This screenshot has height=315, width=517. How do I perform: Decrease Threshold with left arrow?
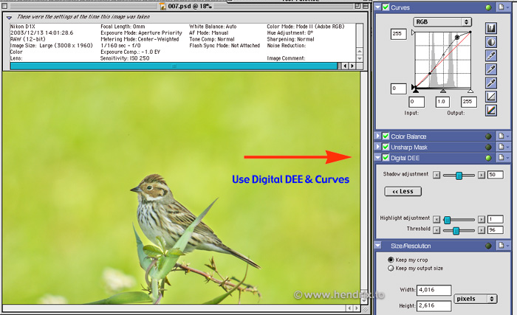tap(436, 230)
